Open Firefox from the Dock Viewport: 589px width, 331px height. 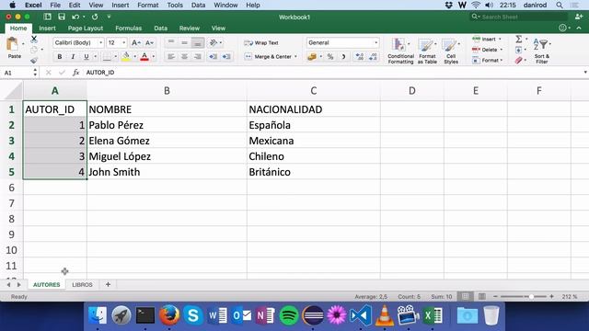(x=169, y=315)
